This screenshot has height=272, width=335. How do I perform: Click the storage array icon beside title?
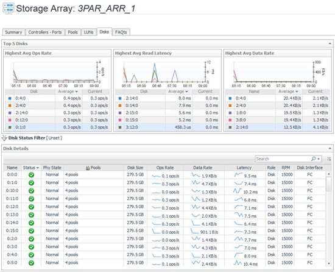(x=9, y=9)
